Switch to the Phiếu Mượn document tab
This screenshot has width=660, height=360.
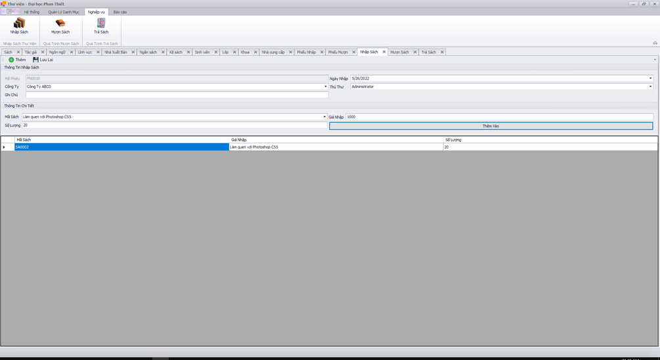pyautogui.click(x=338, y=52)
